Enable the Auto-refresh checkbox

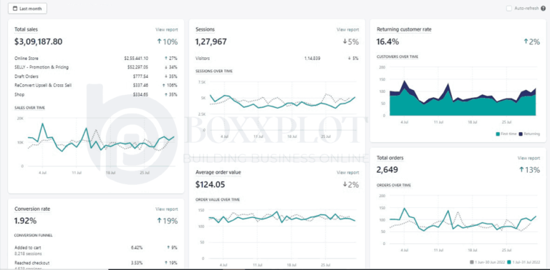click(x=509, y=9)
